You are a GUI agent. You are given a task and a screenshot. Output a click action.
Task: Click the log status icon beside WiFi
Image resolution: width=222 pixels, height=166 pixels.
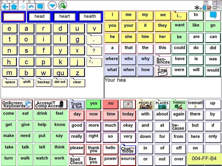click(209, 8)
